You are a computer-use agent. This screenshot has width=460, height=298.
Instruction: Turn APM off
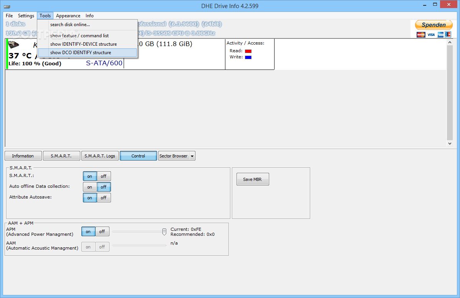pos(102,232)
